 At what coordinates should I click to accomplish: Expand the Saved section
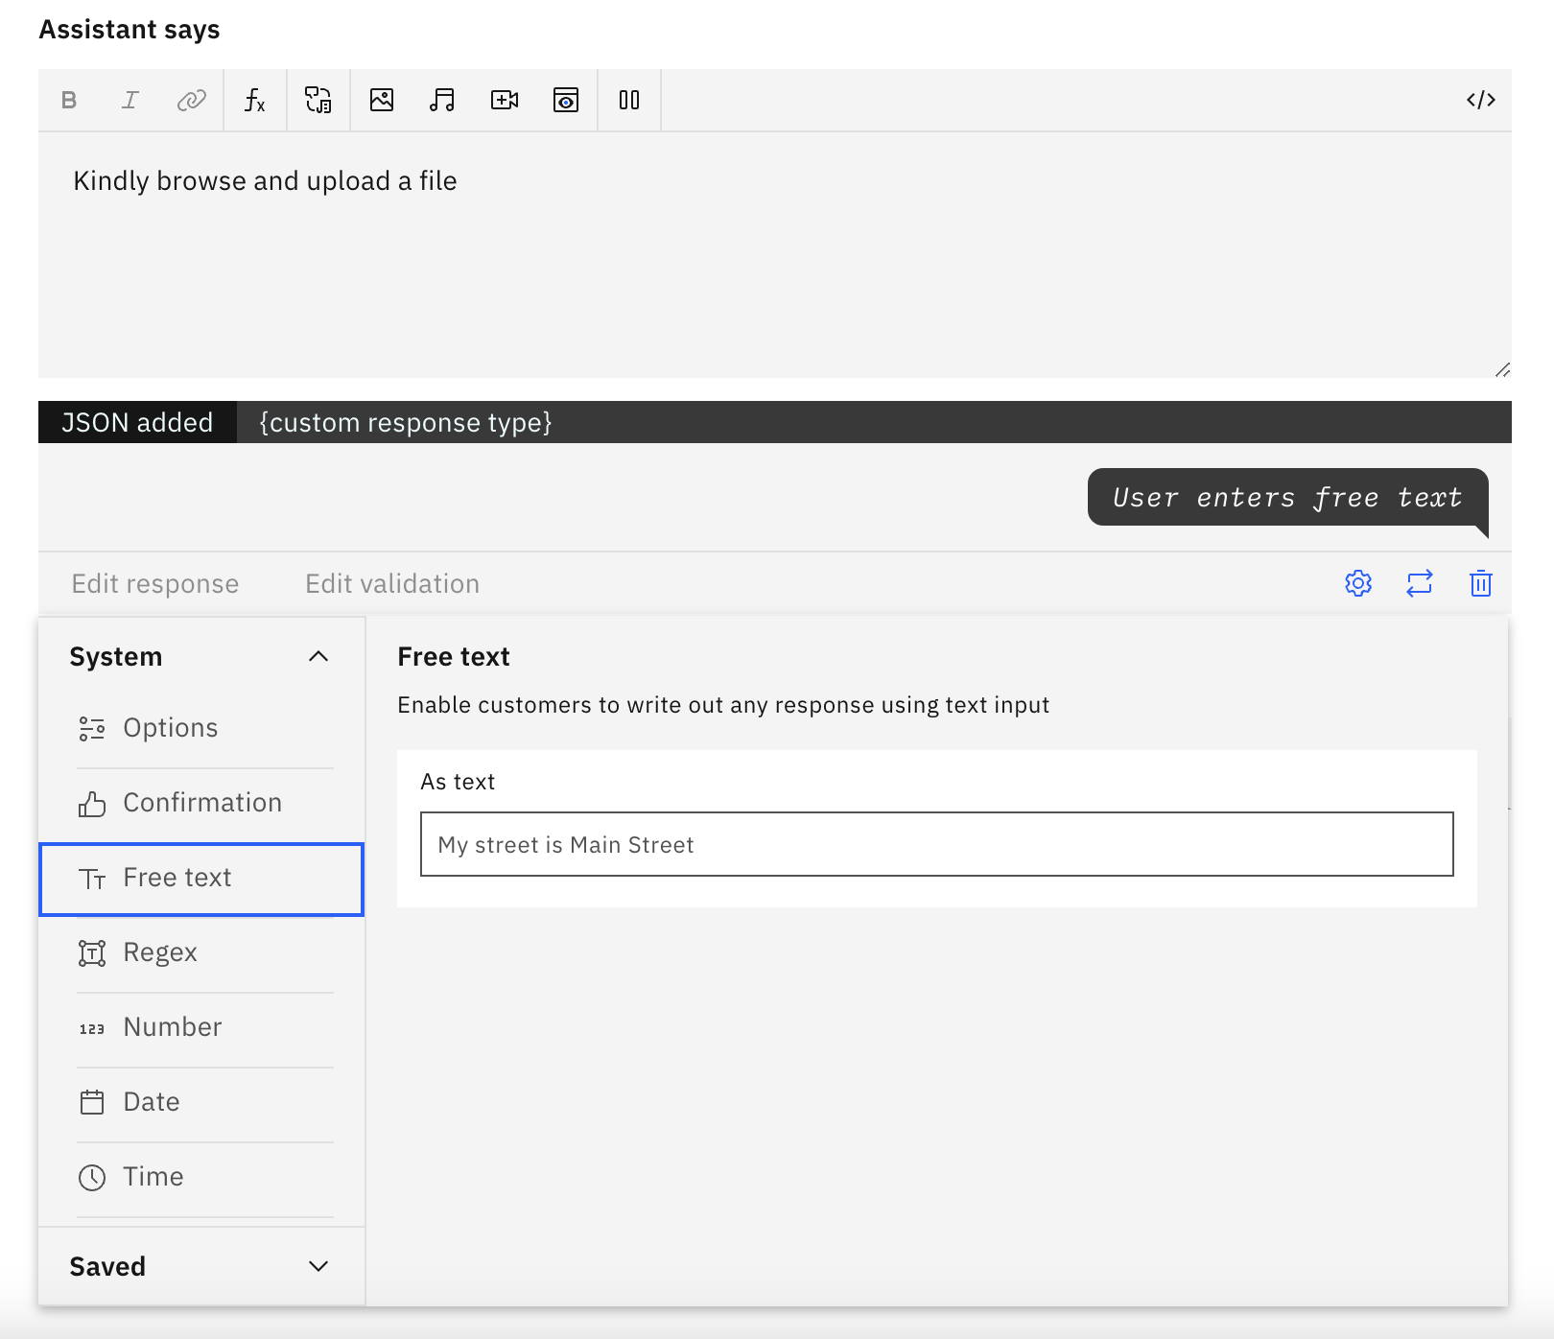(319, 1266)
